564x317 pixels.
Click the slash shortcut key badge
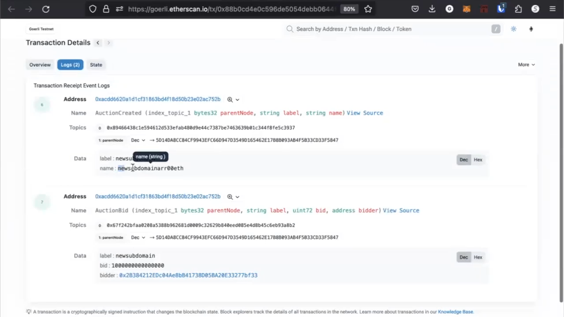click(496, 29)
